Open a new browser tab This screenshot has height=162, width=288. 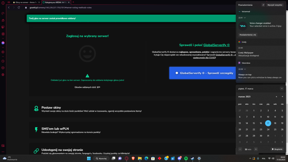(73, 2)
